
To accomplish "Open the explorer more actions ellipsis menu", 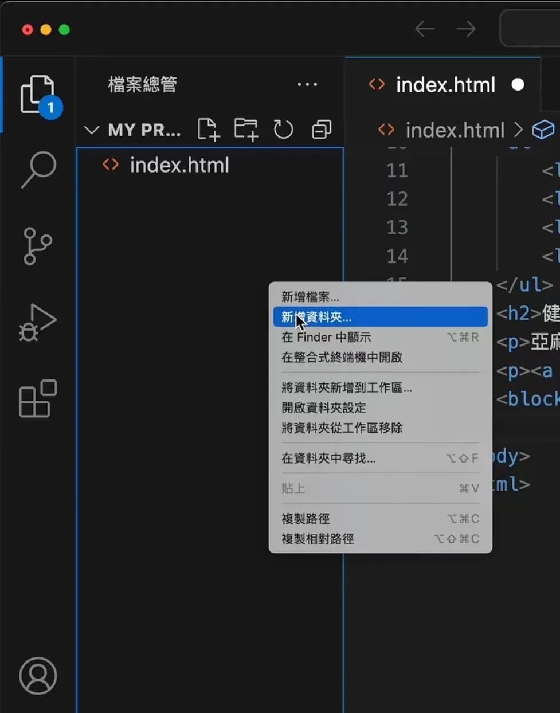I will pyautogui.click(x=307, y=85).
